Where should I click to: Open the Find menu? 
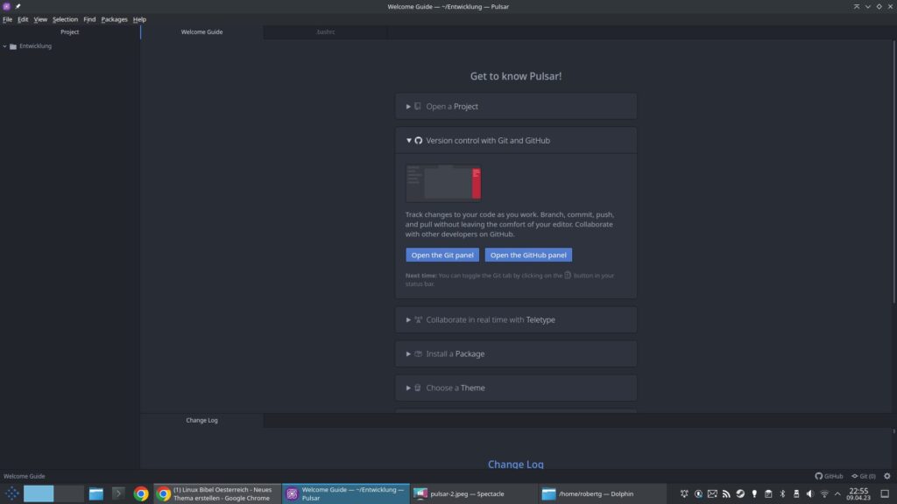tap(89, 19)
